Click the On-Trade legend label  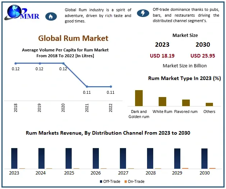pos(136,181)
